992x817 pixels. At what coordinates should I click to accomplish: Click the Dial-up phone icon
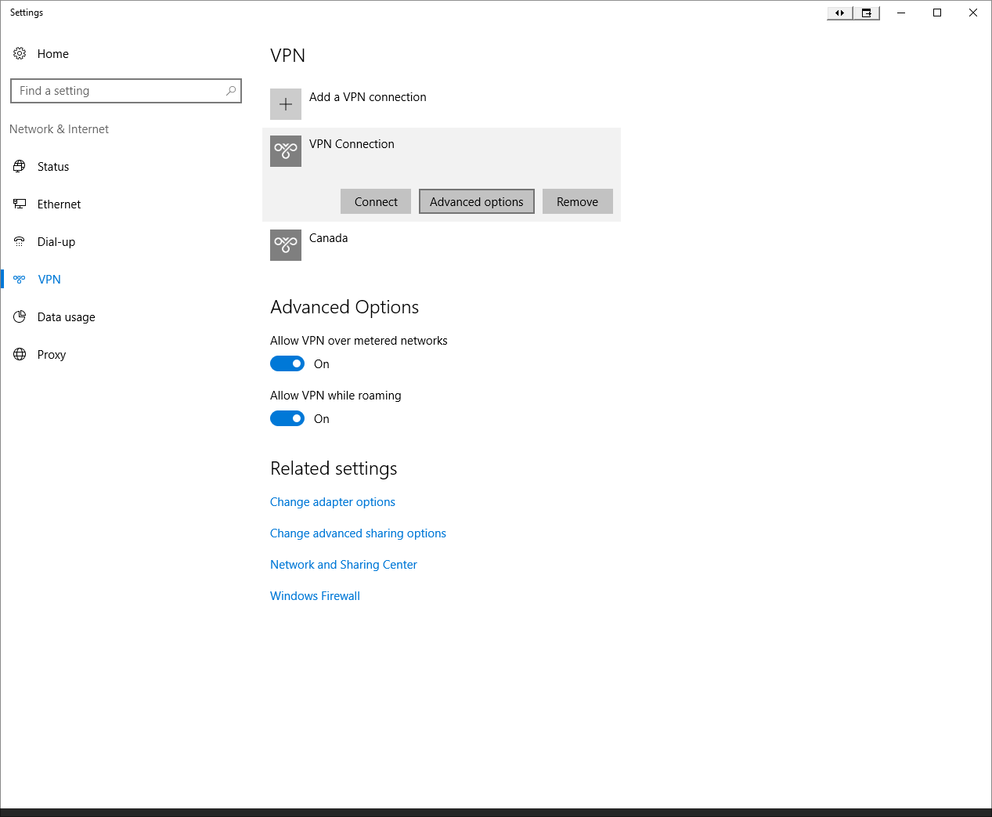[20, 241]
